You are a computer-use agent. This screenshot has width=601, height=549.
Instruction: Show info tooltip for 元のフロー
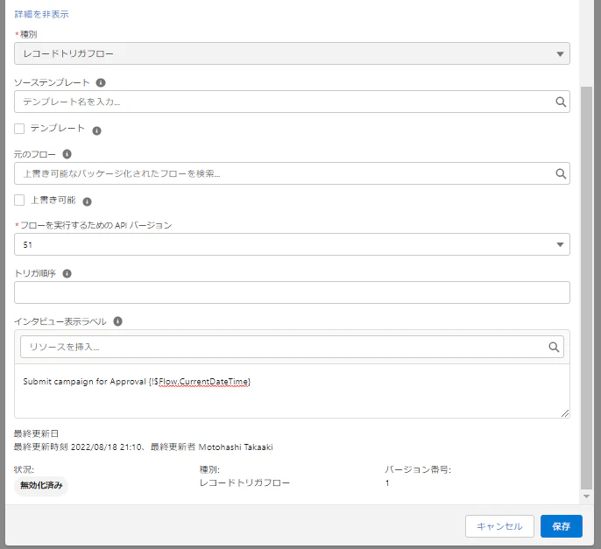click(x=67, y=154)
